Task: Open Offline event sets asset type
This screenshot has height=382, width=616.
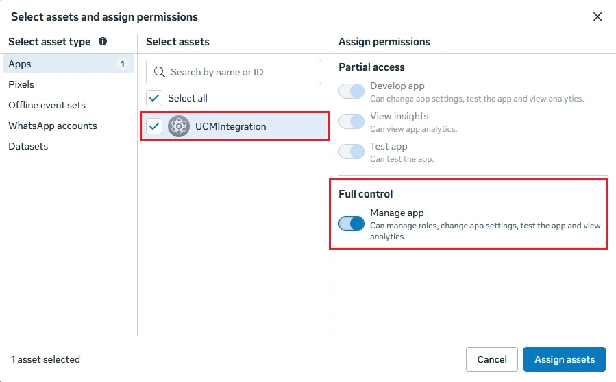Action: click(47, 105)
